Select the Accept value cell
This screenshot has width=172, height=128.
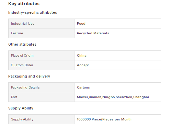click(x=117, y=65)
